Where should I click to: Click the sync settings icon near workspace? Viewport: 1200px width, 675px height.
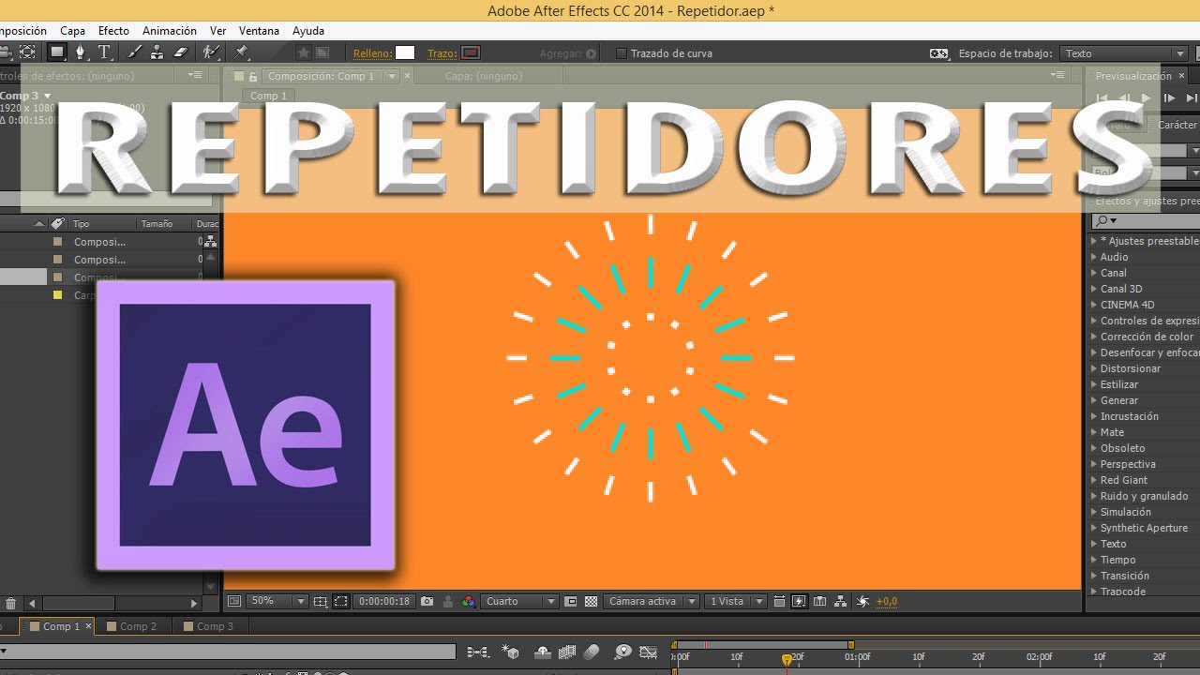pos(938,53)
